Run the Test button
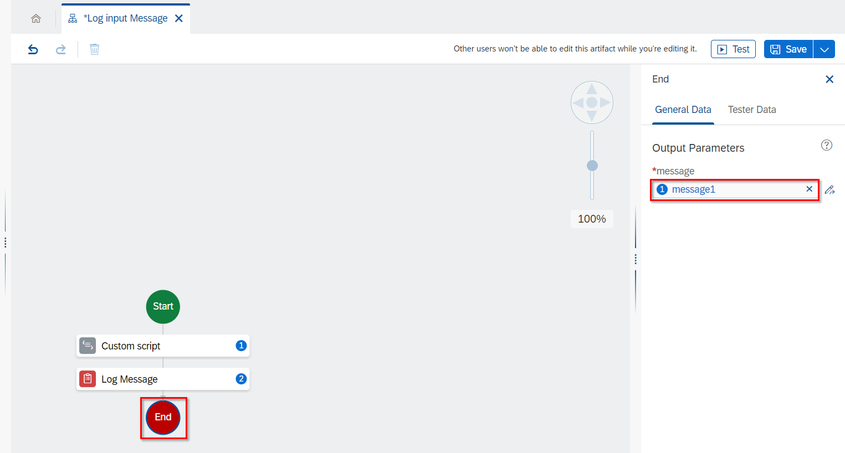This screenshot has width=845, height=453. (733, 49)
